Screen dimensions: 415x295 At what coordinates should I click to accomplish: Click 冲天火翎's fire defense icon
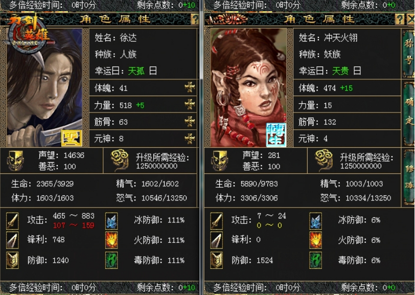tap(315, 240)
